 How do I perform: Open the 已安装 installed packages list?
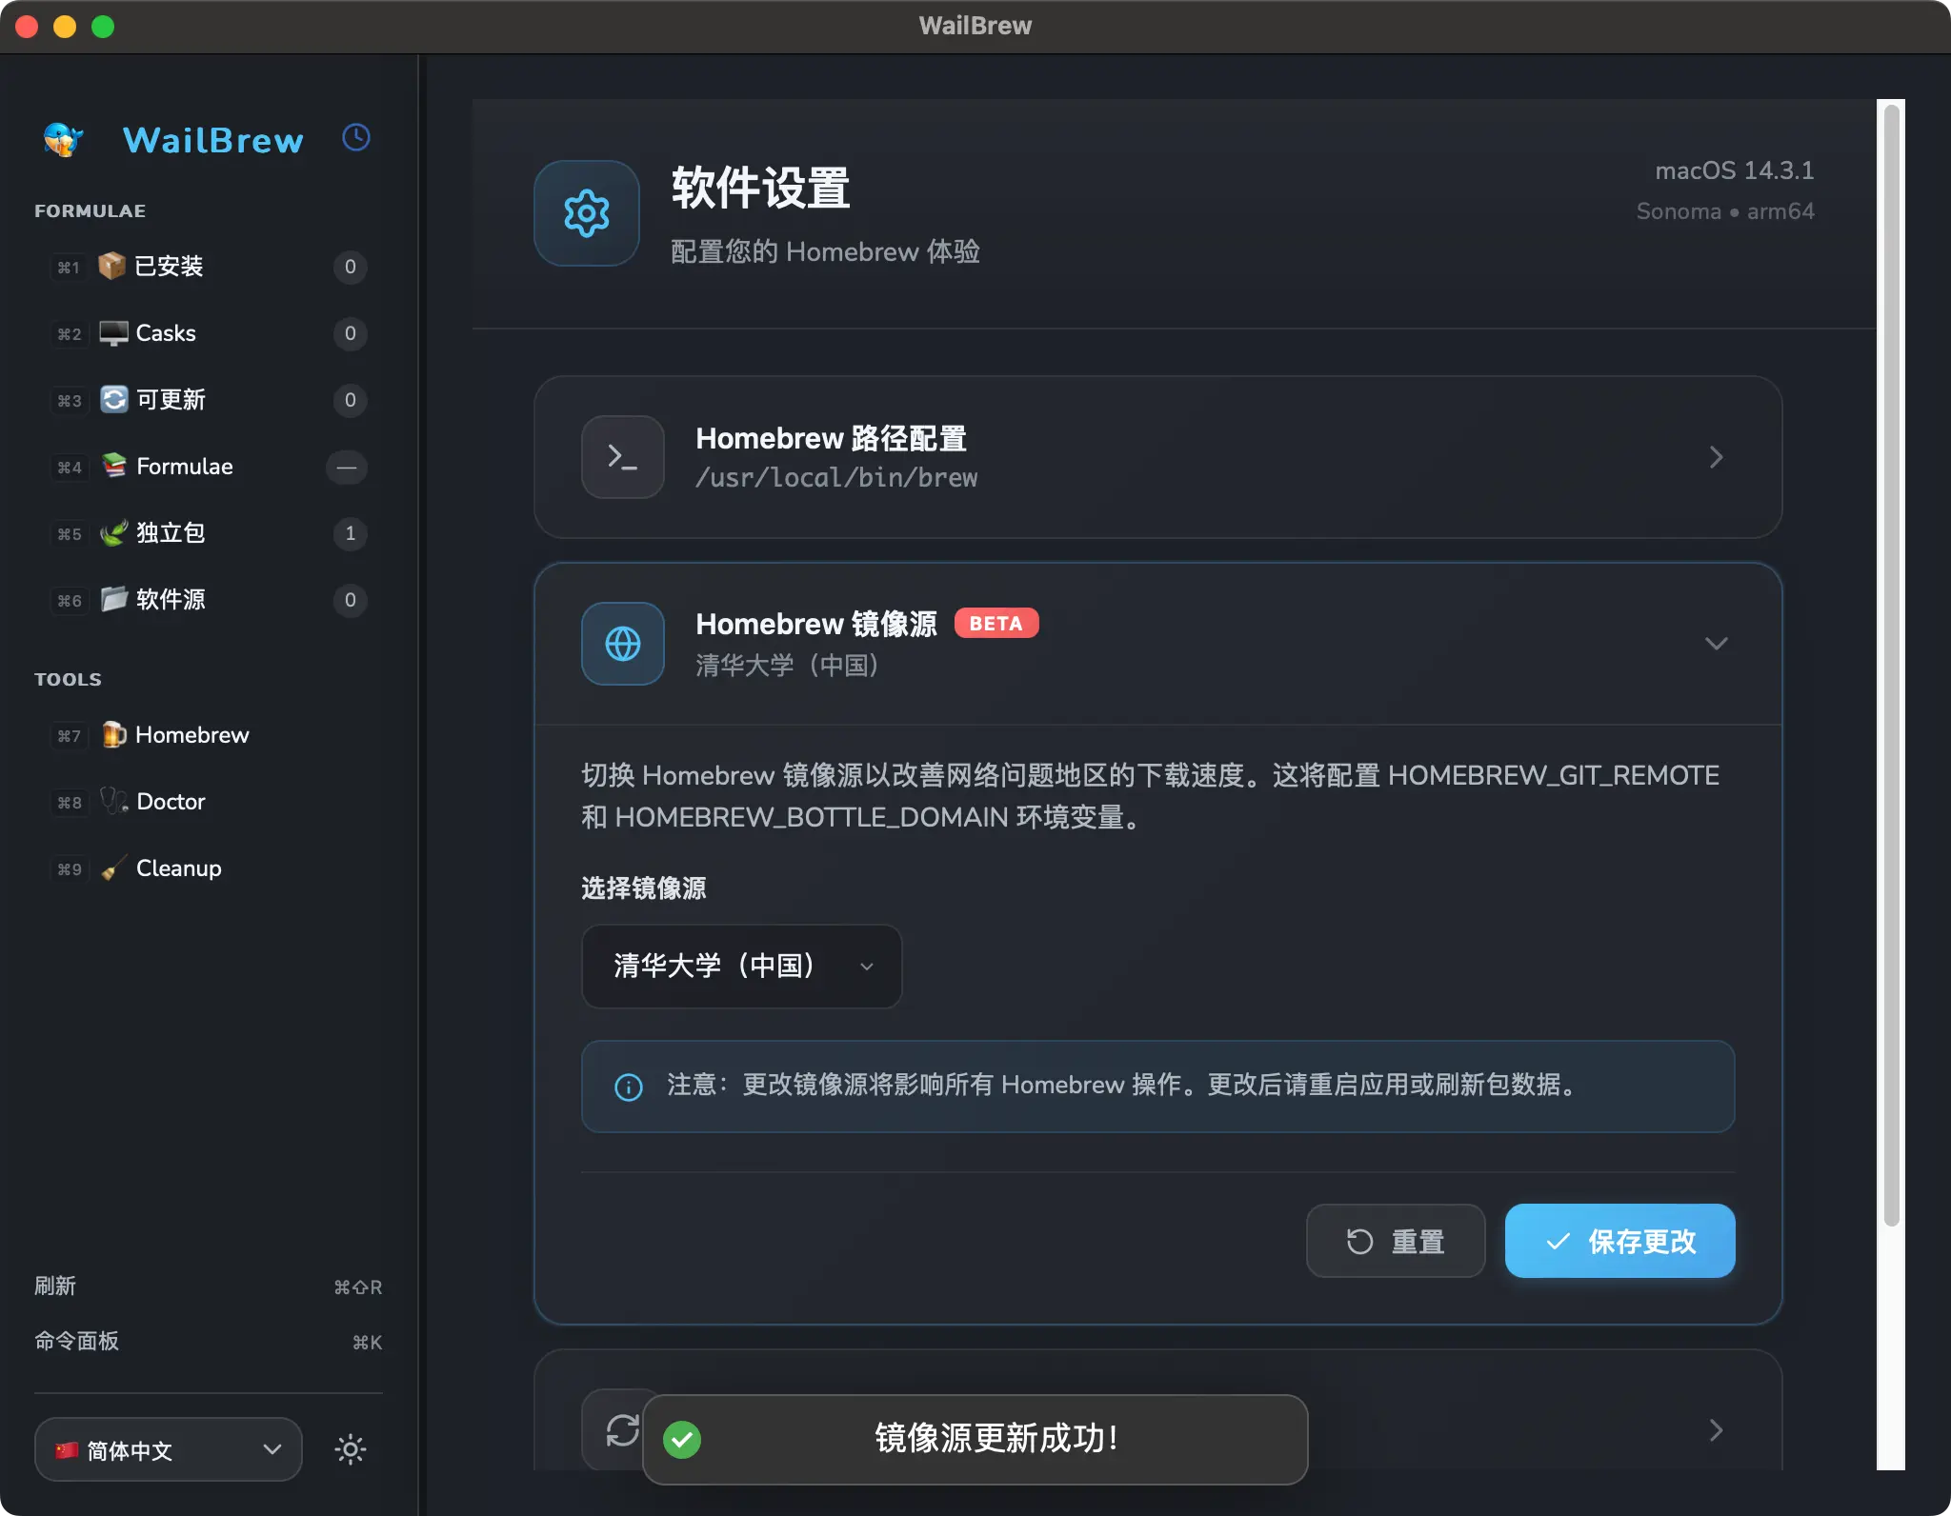click(x=208, y=267)
